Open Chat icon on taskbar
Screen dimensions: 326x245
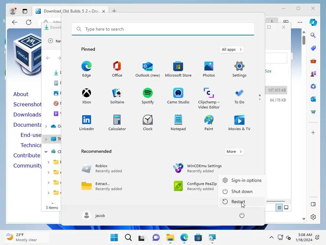(x=156, y=237)
